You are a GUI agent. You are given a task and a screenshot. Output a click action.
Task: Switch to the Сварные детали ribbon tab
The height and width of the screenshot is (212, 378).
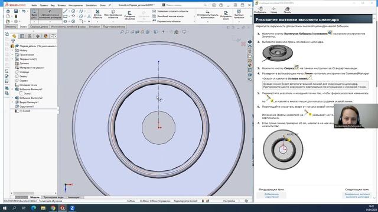39,26
